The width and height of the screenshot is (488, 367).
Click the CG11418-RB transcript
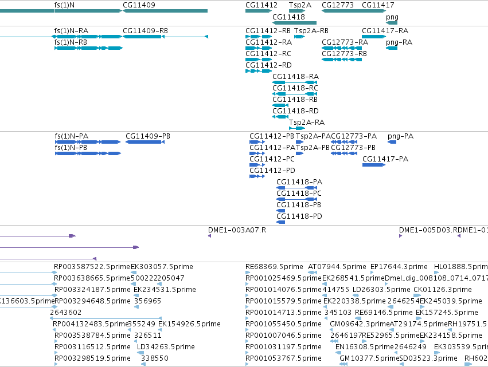point(280,105)
